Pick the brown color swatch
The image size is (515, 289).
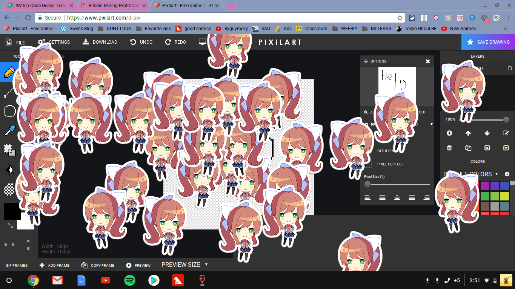tap(485, 206)
